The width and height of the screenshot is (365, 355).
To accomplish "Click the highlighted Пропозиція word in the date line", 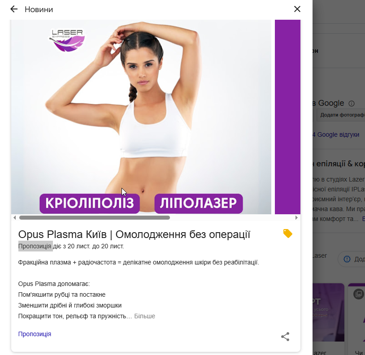I will point(35,246).
